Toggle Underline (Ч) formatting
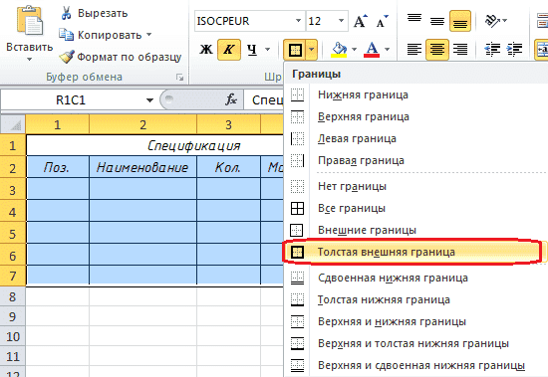The width and height of the screenshot is (548, 377). pos(252,50)
